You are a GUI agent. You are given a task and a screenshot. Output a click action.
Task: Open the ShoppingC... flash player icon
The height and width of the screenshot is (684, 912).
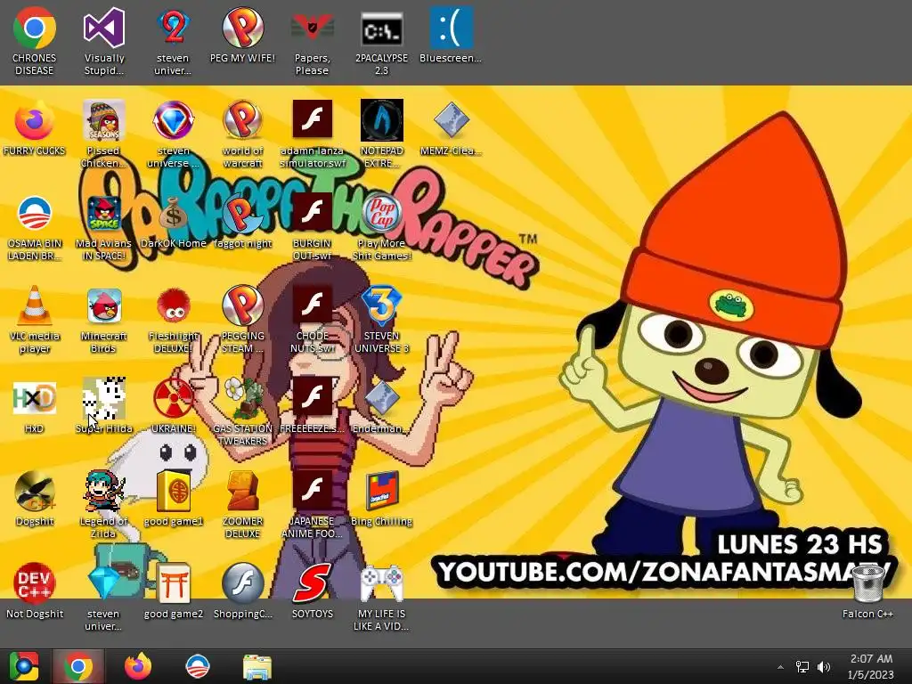pyautogui.click(x=242, y=583)
